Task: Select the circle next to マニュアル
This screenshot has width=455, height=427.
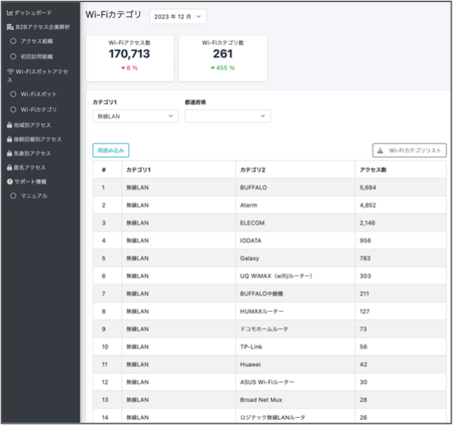Action: pos(13,196)
